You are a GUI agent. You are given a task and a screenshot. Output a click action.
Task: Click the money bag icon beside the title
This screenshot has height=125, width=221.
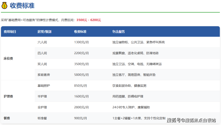point(4,5)
